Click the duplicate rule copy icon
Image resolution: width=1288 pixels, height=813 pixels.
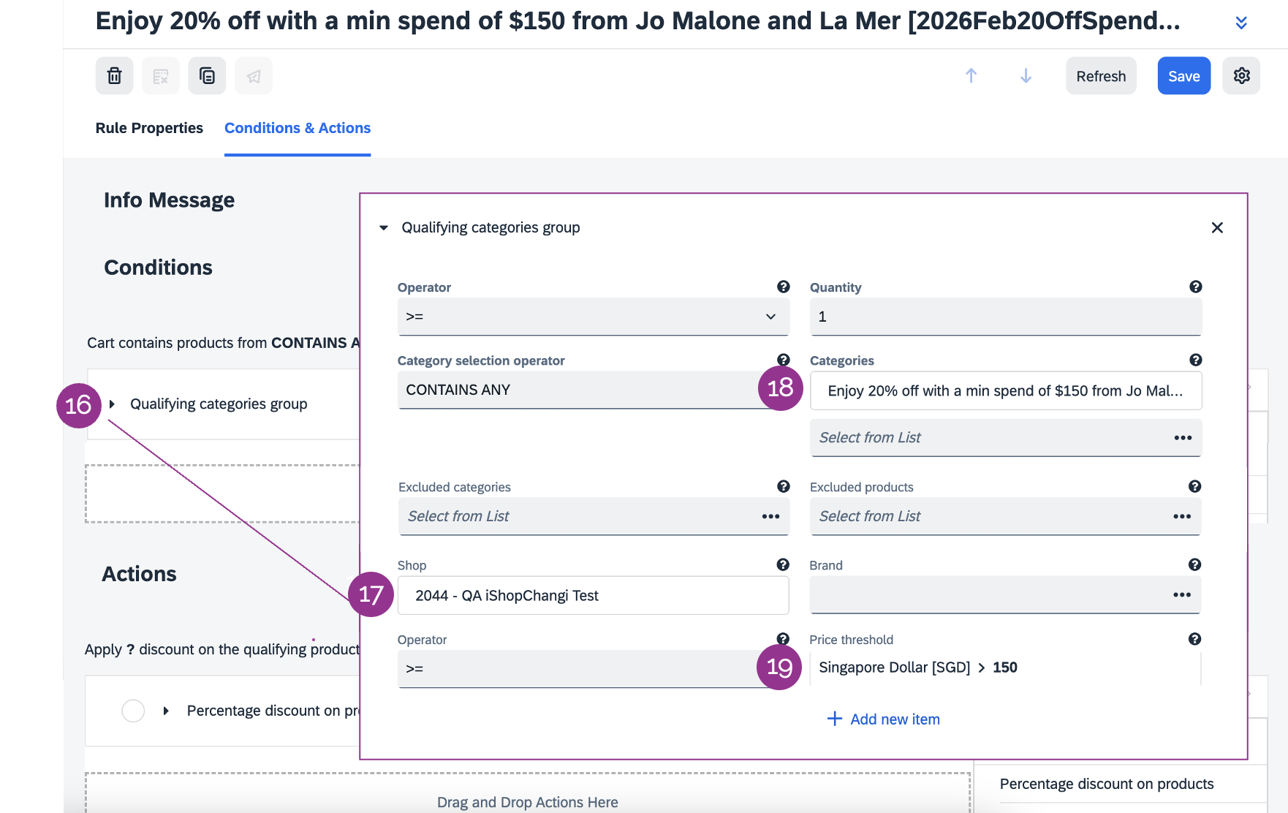[x=207, y=76]
